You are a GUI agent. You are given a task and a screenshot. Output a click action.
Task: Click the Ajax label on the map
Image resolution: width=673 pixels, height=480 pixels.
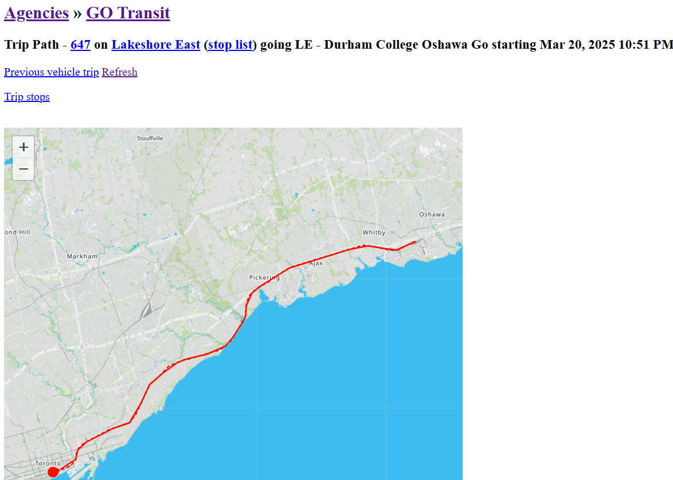point(316,263)
